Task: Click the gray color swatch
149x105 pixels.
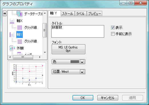Action: (75, 62)
